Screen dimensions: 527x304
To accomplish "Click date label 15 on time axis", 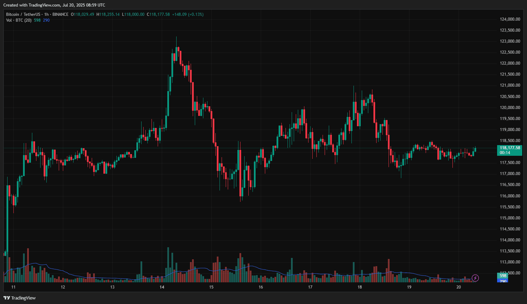I will 211,287.
